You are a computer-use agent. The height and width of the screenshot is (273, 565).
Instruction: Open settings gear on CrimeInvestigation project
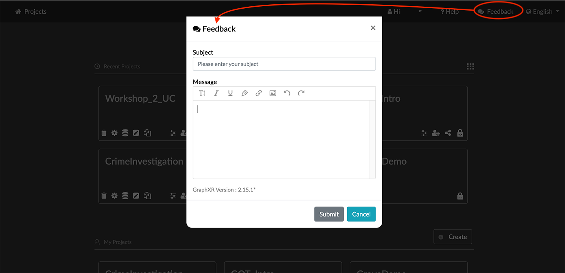coord(114,195)
